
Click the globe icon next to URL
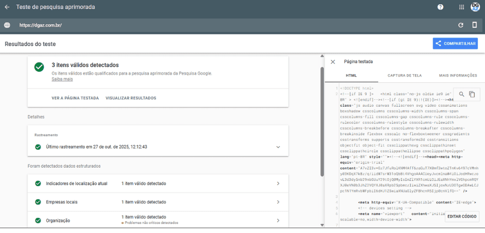7,25
